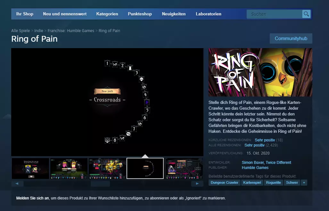Click right arrow of screenshot strip
This screenshot has height=211, width=329.
197,183
